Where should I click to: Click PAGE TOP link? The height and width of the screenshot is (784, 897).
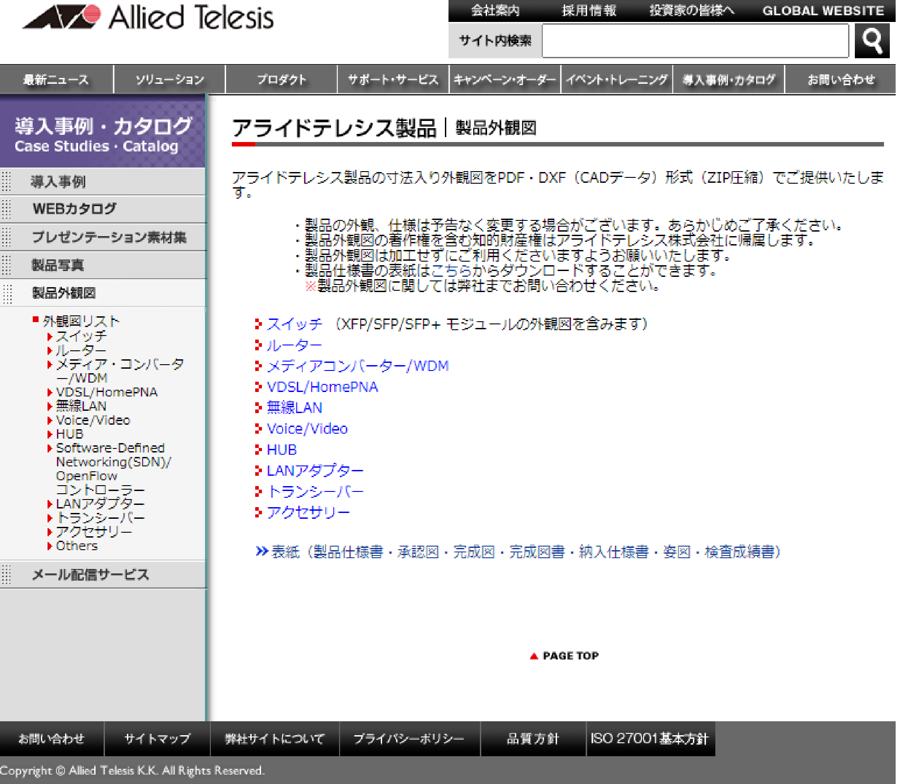(x=564, y=655)
